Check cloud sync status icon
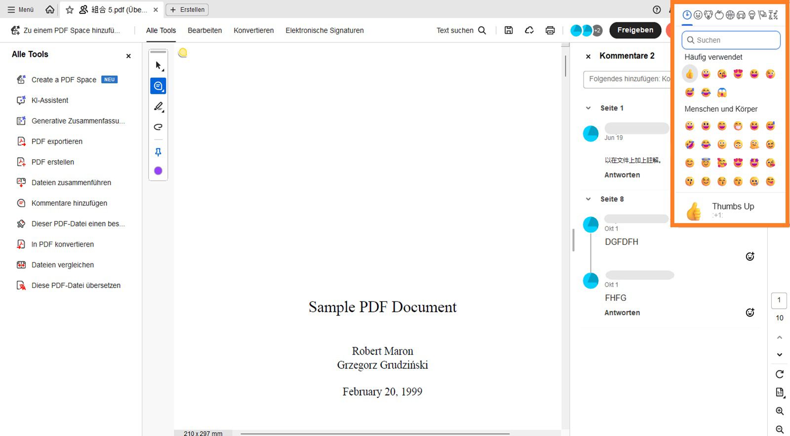The image size is (790, 436). click(x=529, y=30)
